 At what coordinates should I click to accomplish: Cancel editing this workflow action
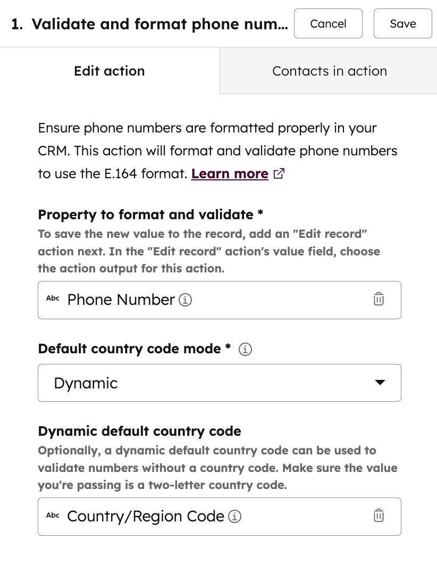point(328,23)
